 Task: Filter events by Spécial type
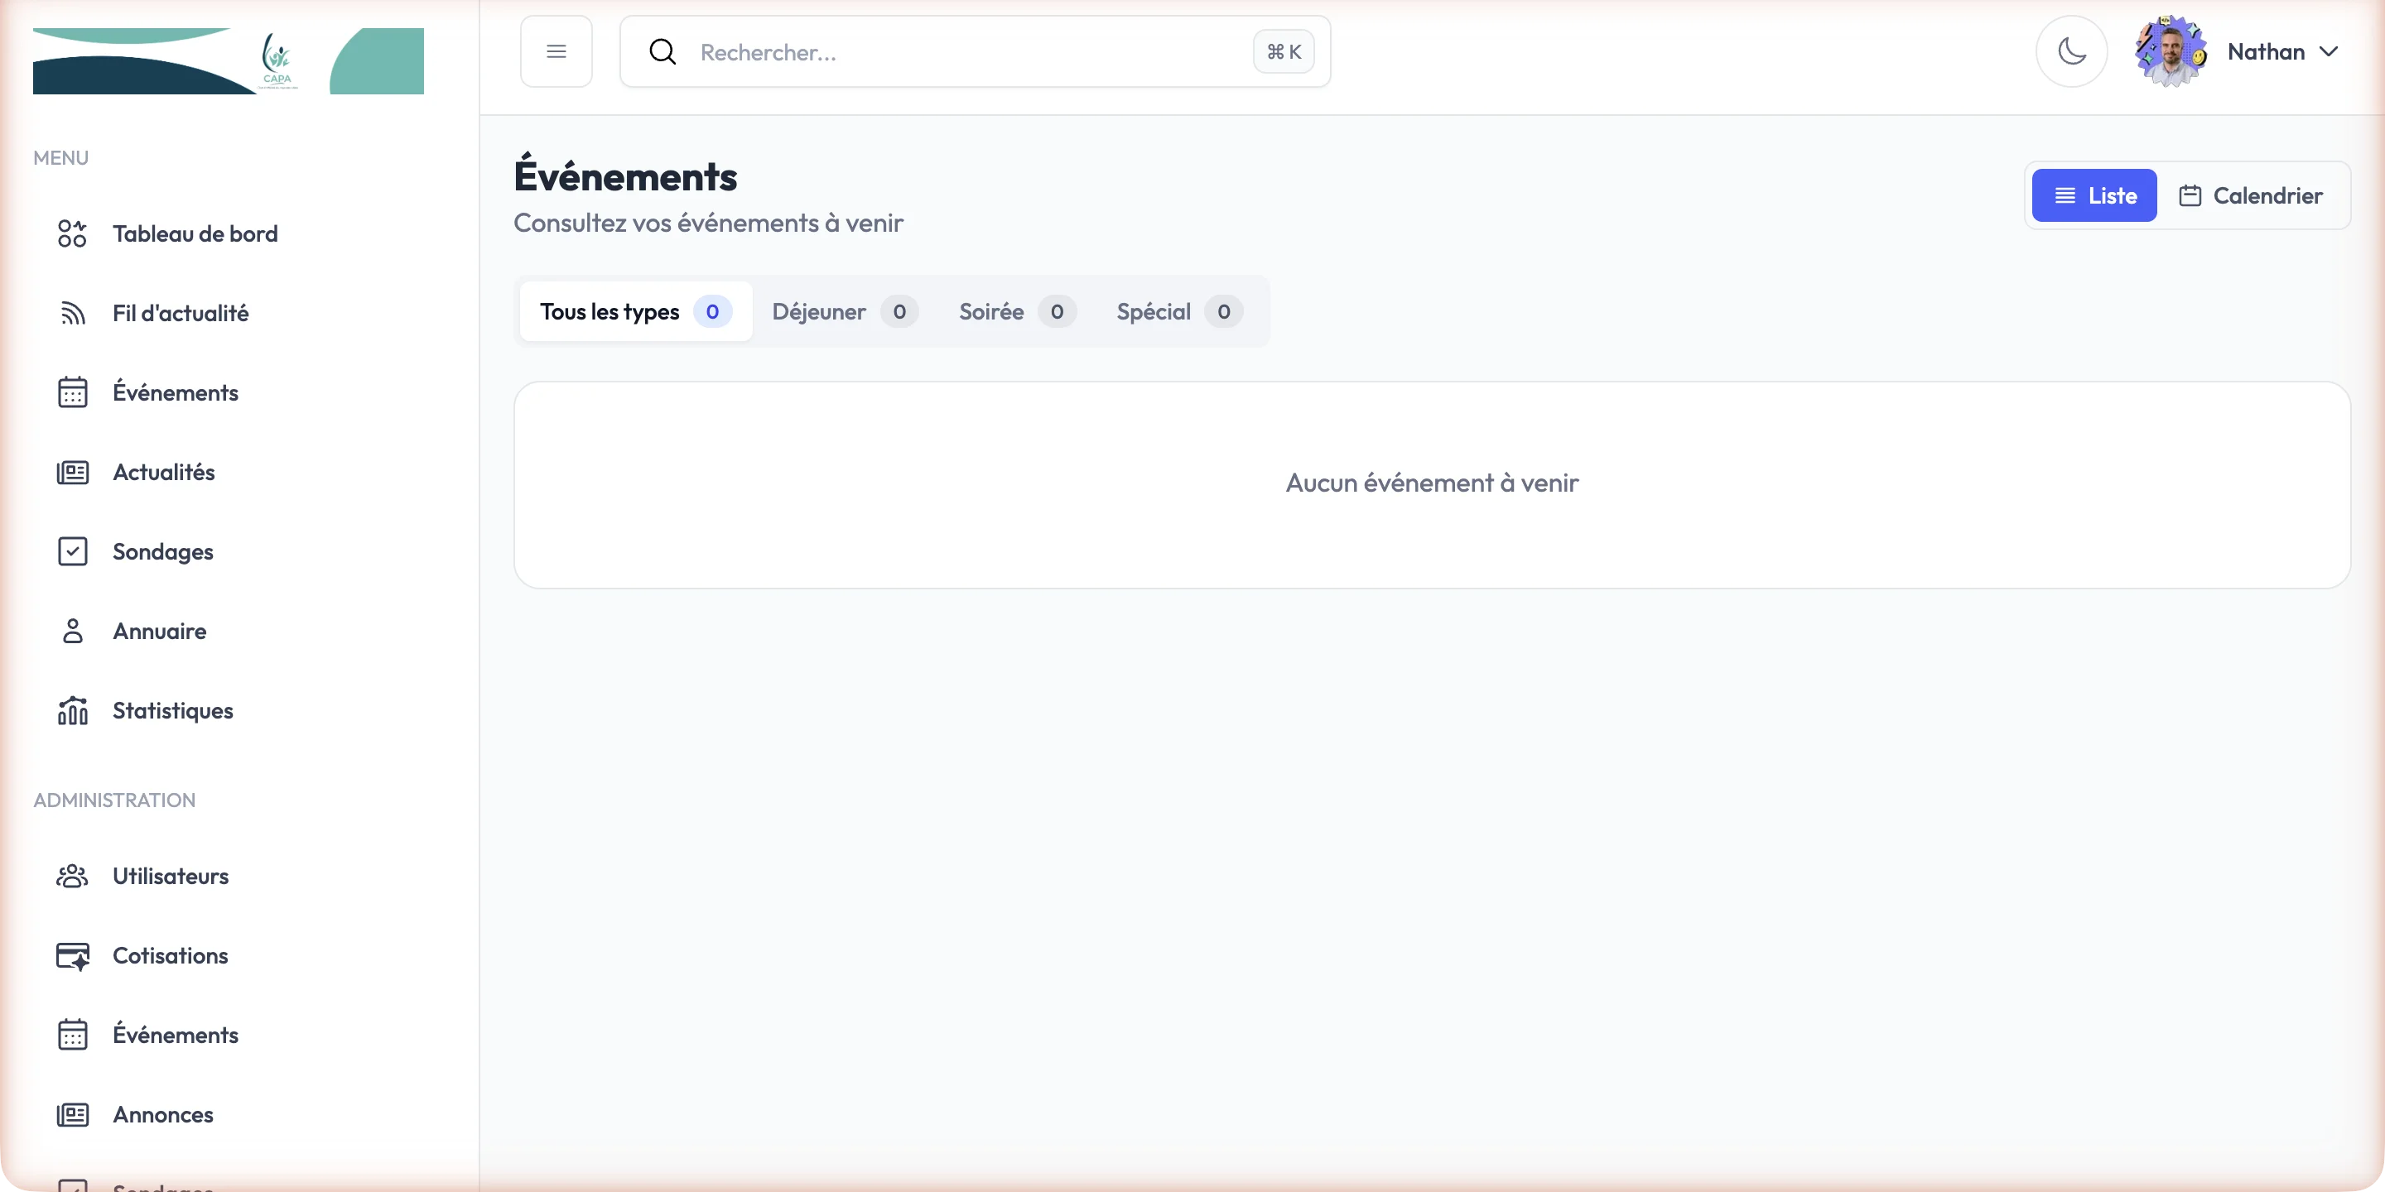(1178, 312)
